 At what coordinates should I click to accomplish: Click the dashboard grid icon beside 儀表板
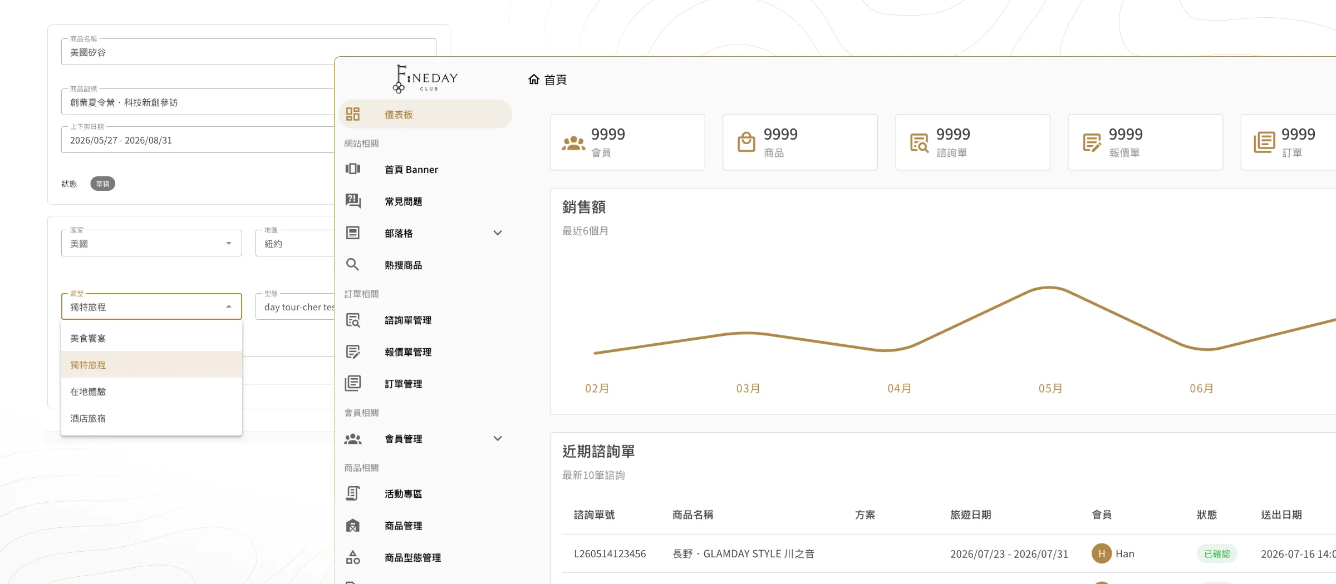click(x=353, y=114)
